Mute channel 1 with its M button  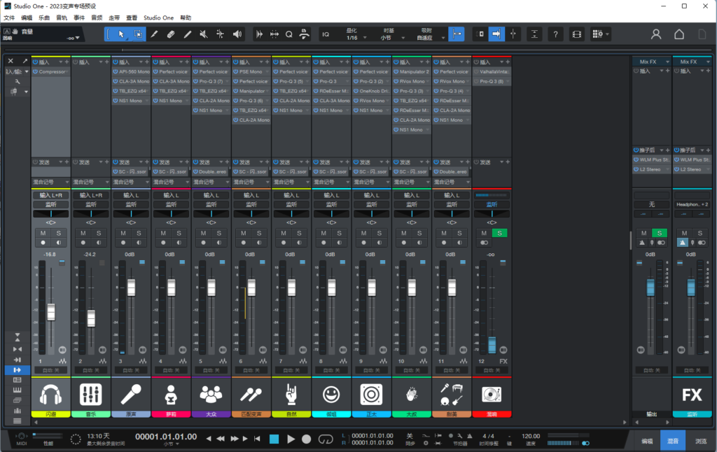(43, 232)
